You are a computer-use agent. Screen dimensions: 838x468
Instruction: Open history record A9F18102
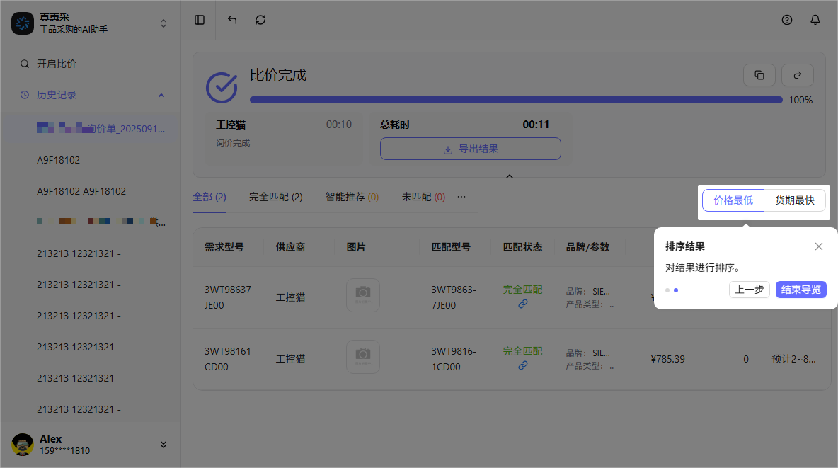pyautogui.click(x=59, y=160)
